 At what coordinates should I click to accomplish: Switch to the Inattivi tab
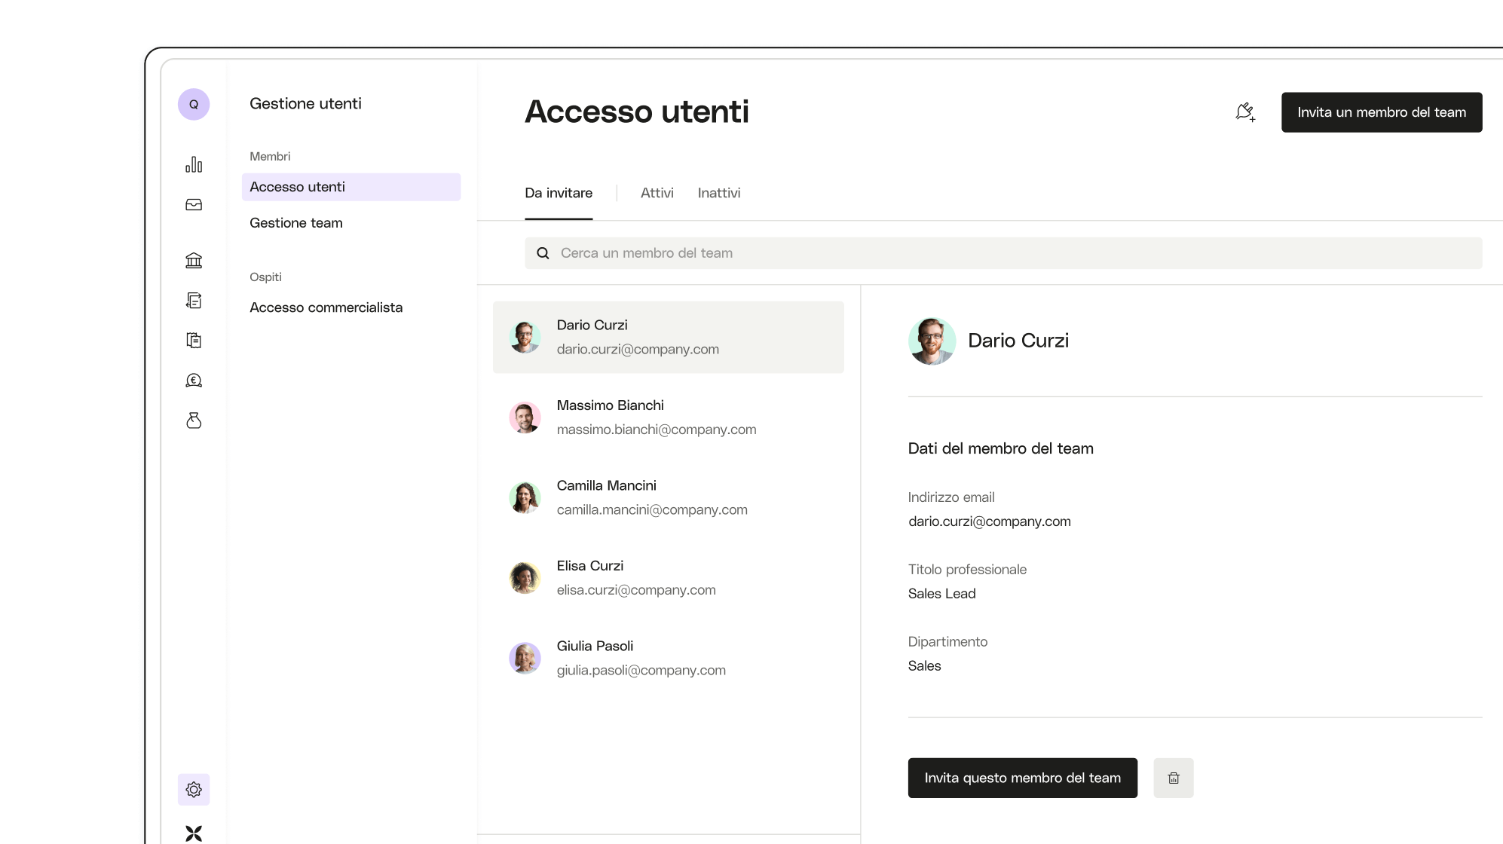(x=718, y=193)
